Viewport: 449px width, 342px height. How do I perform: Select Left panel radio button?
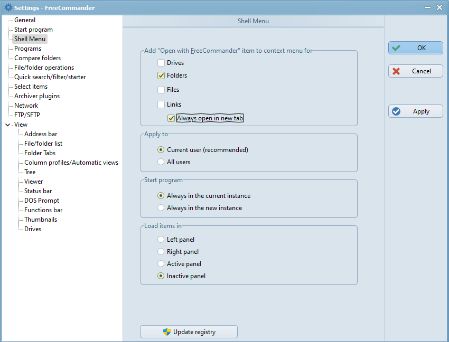[x=161, y=240]
